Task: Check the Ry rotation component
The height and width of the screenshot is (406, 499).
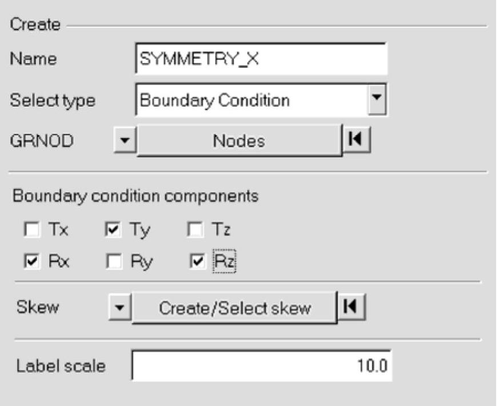Action: [114, 262]
